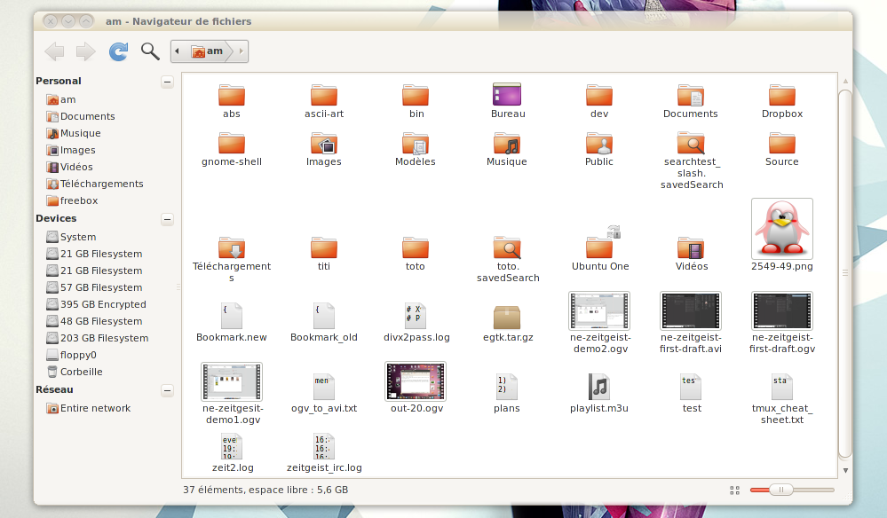The width and height of the screenshot is (887, 518).
Task: Collapse the Réseau section
Action: click(167, 389)
